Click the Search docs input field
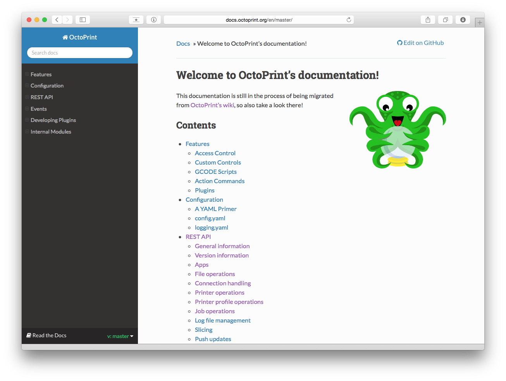The width and height of the screenshot is (506, 381). coord(80,53)
